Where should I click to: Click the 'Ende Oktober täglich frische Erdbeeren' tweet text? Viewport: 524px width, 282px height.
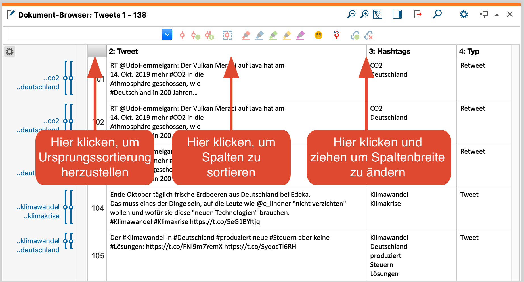[228, 208]
